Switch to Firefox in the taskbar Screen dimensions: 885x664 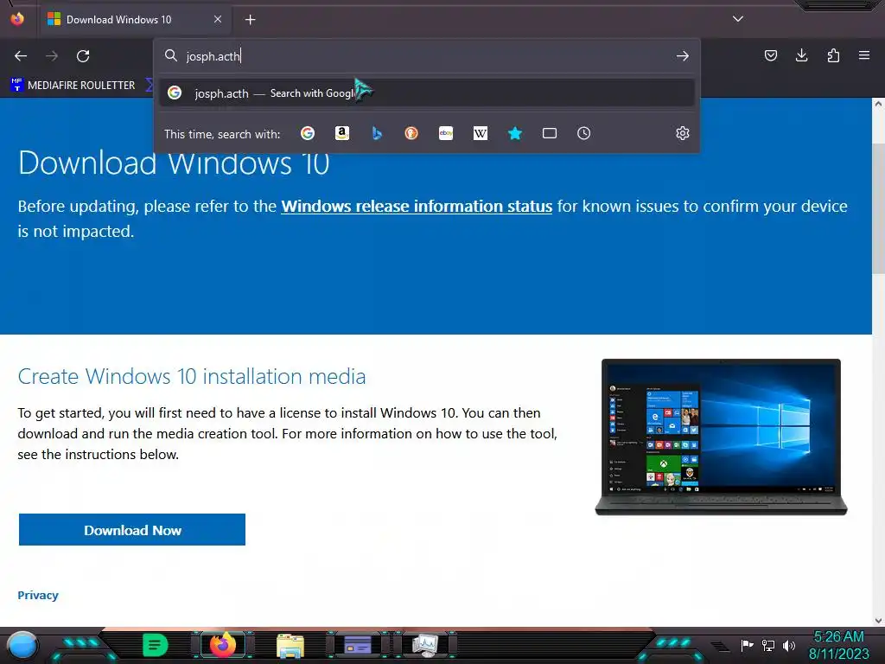pos(222,645)
